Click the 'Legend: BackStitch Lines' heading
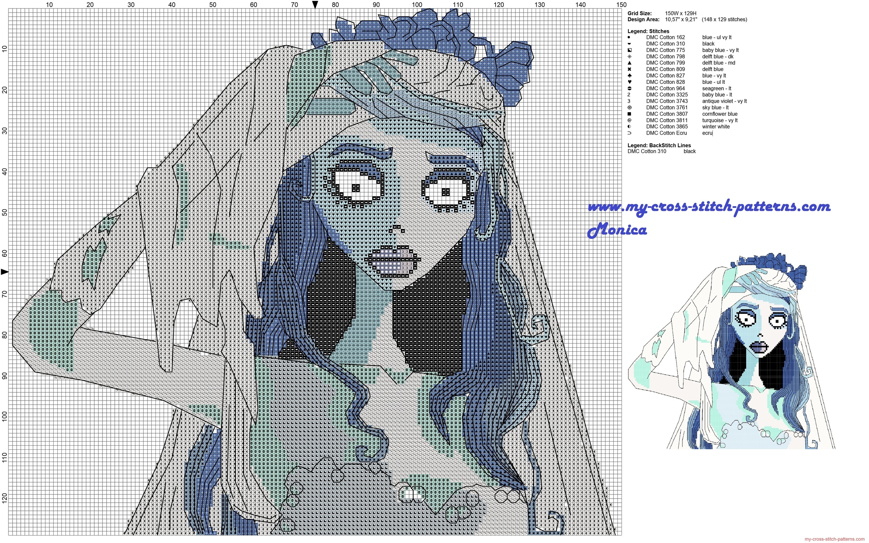 click(659, 146)
